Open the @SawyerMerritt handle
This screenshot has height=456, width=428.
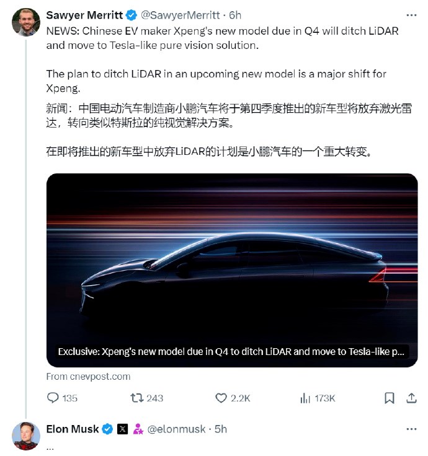(x=181, y=15)
